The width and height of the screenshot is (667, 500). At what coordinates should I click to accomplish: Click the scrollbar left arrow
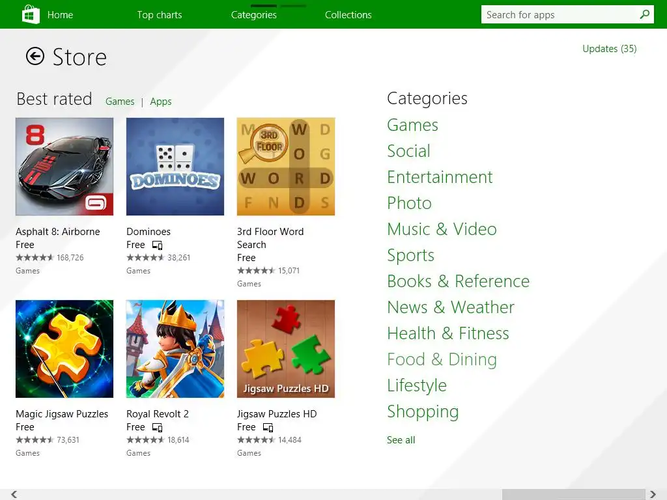tap(14, 494)
